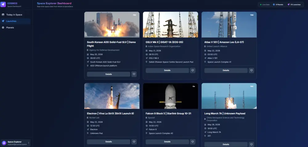Image resolution: width=308 pixels, height=147 pixels.
Task: Click the South Korean ADD rocket launch photo
Action: [112, 24]
